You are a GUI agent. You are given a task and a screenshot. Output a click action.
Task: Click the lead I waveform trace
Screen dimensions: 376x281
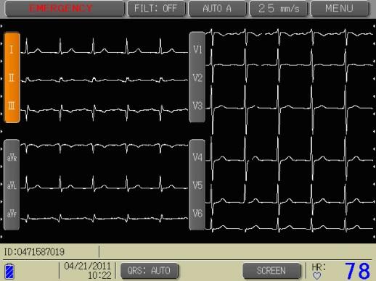pyautogui.click(x=105, y=48)
